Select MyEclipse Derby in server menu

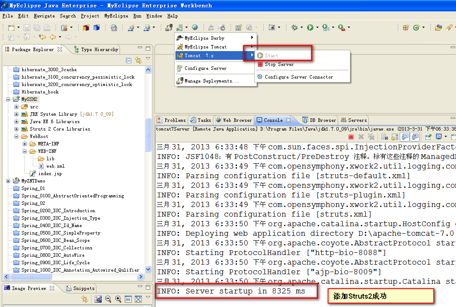(215, 38)
